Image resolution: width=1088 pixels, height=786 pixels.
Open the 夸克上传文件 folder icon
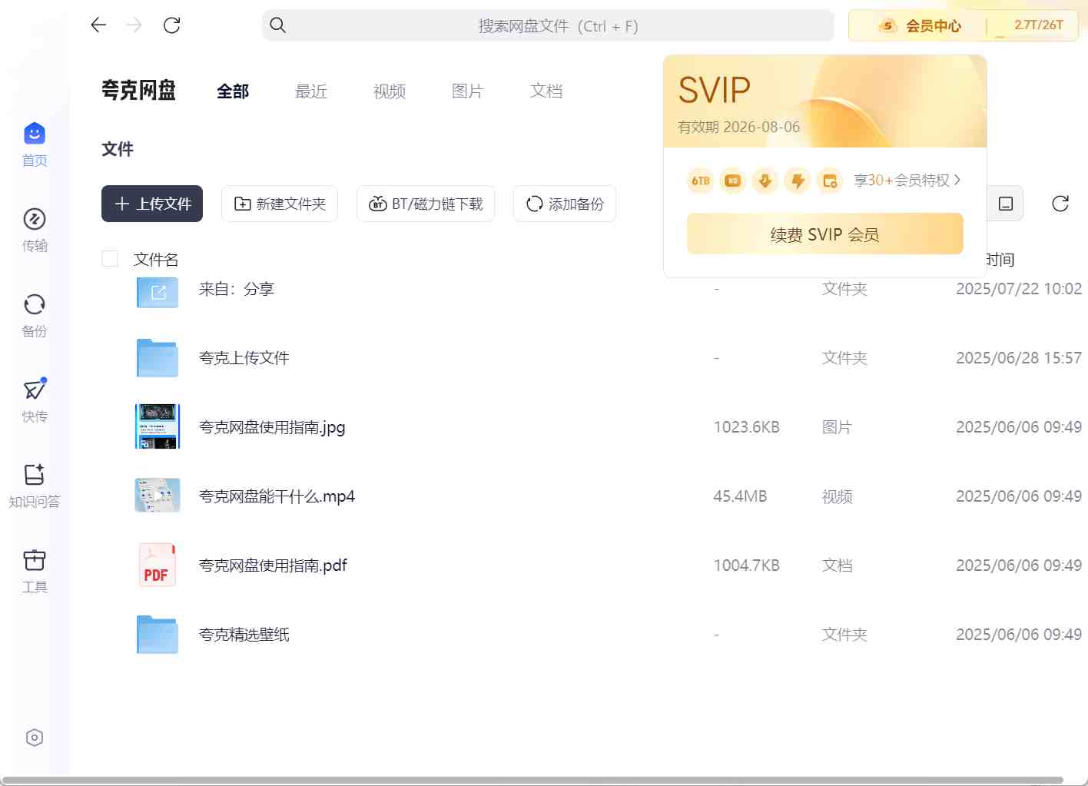pos(158,358)
